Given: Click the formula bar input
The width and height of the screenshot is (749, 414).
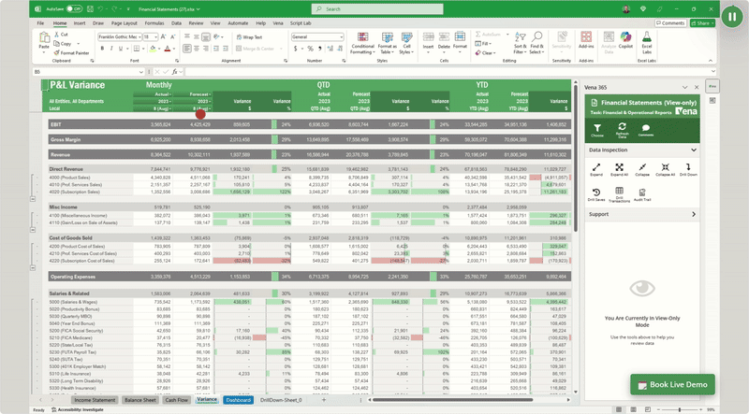Looking at the screenshot, I should [448, 72].
